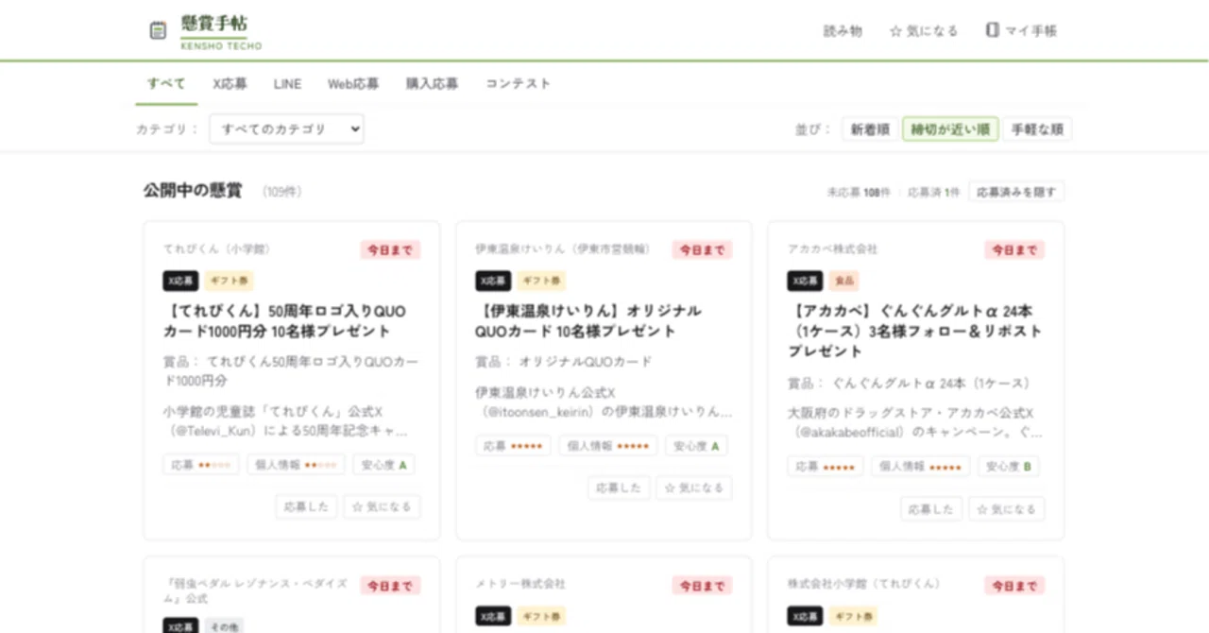This screenshot has height=633, width=1209.
Task: Click the 懸賞手帖 calendar logo icon
Action: click(x=158, y=31)
